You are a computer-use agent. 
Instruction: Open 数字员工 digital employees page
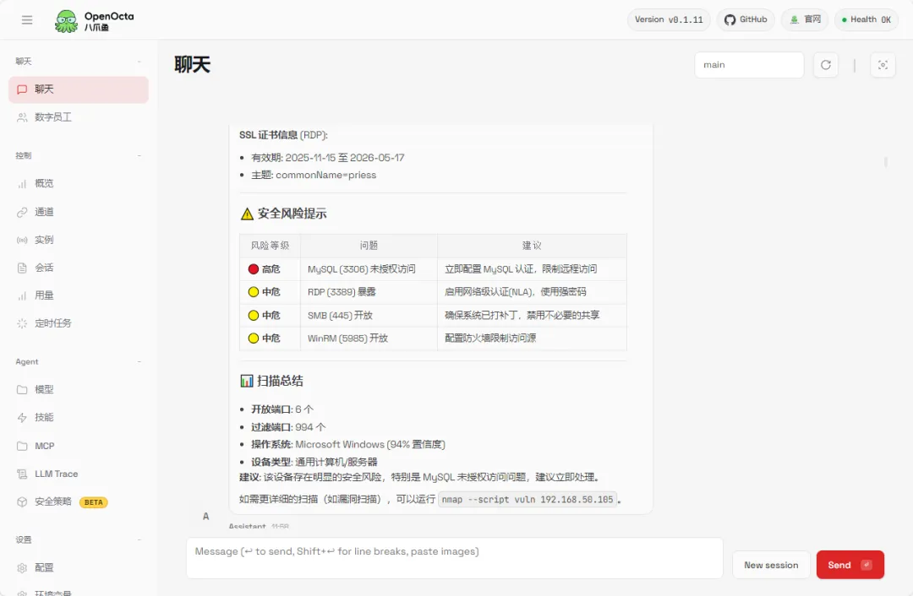point(79,117)
